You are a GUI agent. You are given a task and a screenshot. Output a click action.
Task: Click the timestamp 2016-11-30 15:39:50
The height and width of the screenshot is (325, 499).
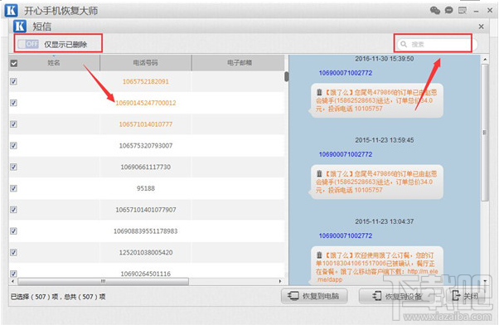[x=385, y=59]
